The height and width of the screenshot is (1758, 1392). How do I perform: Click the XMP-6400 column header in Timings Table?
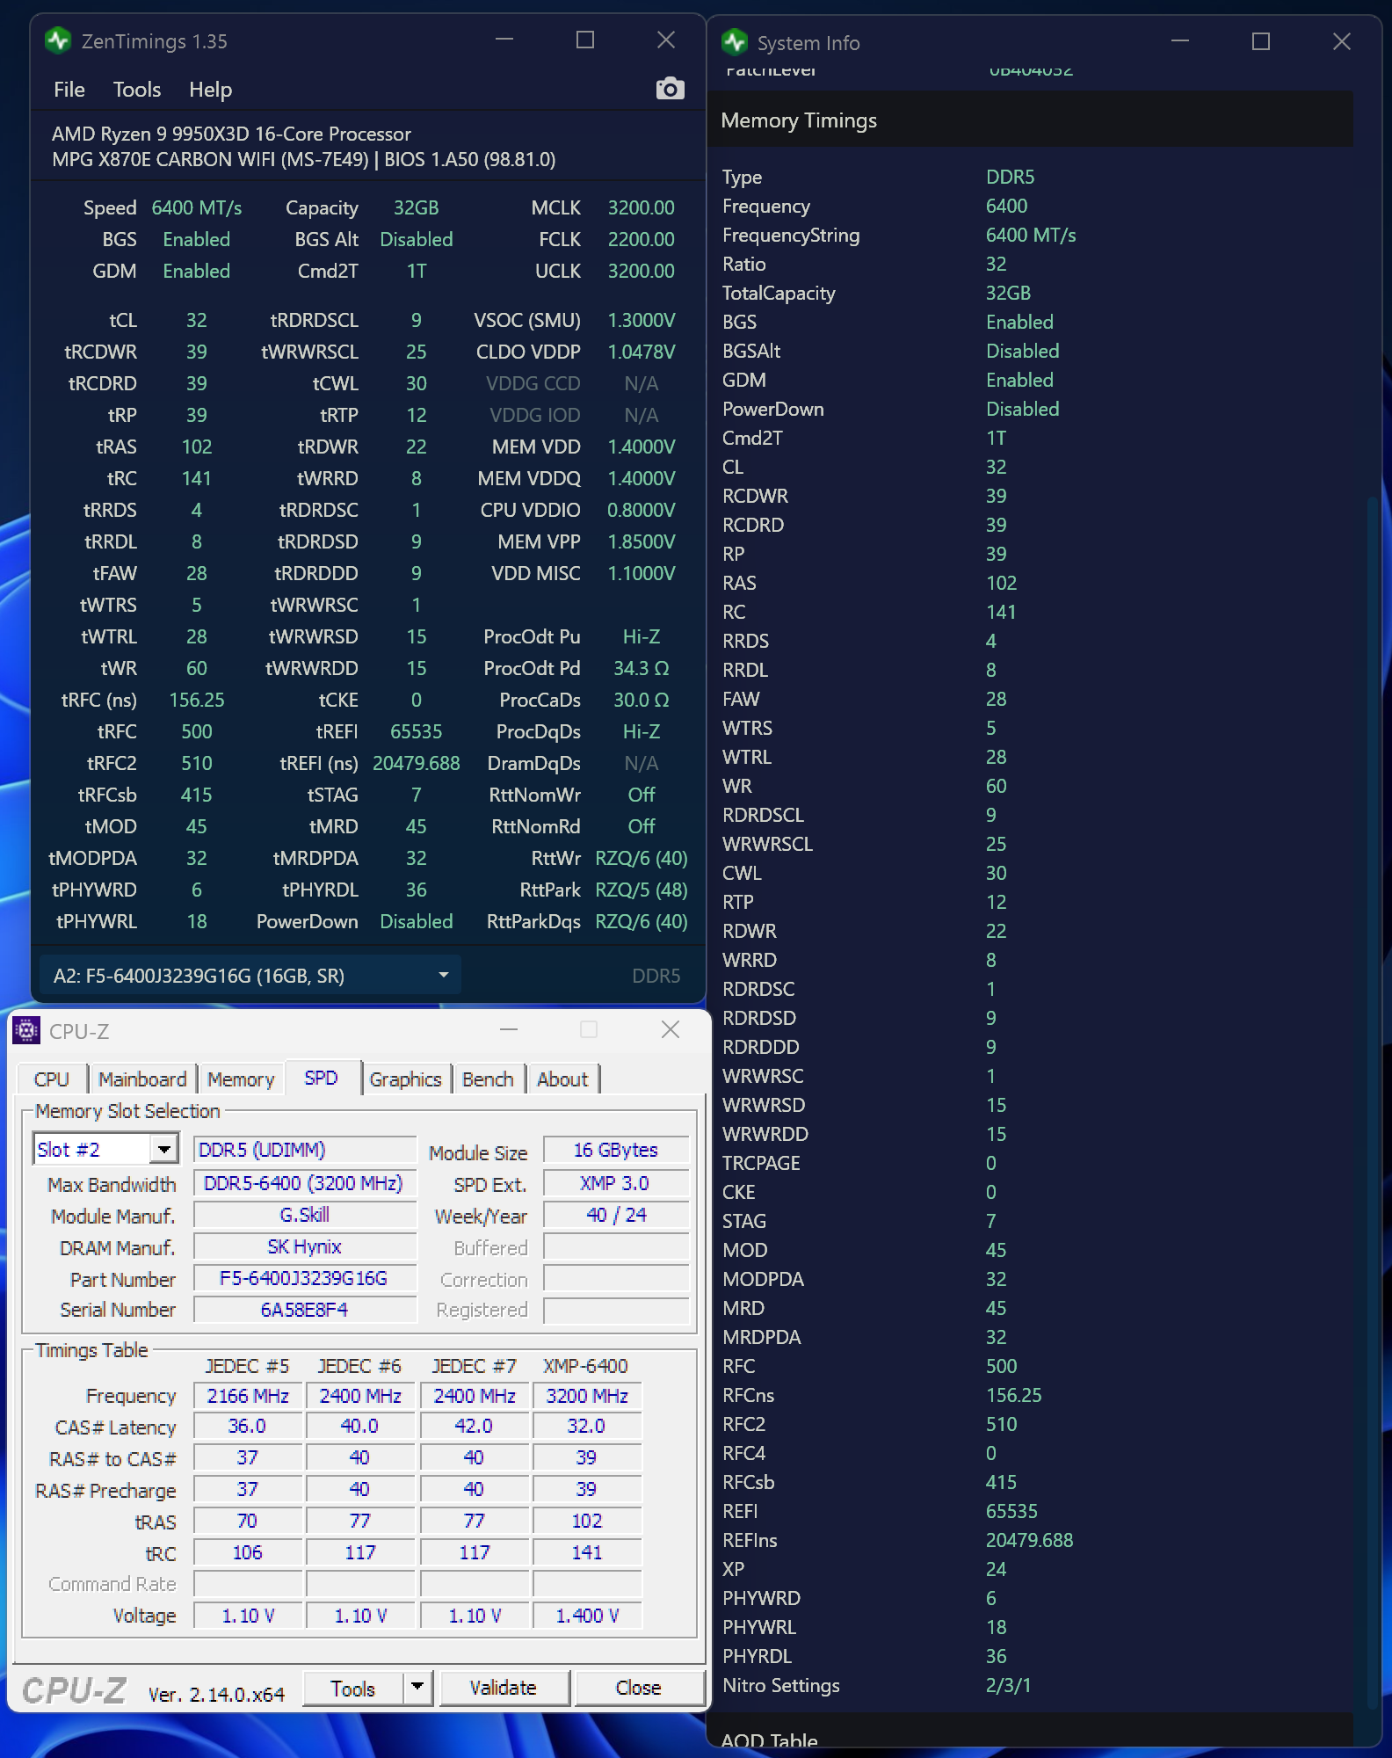[x=586, y=1366]
